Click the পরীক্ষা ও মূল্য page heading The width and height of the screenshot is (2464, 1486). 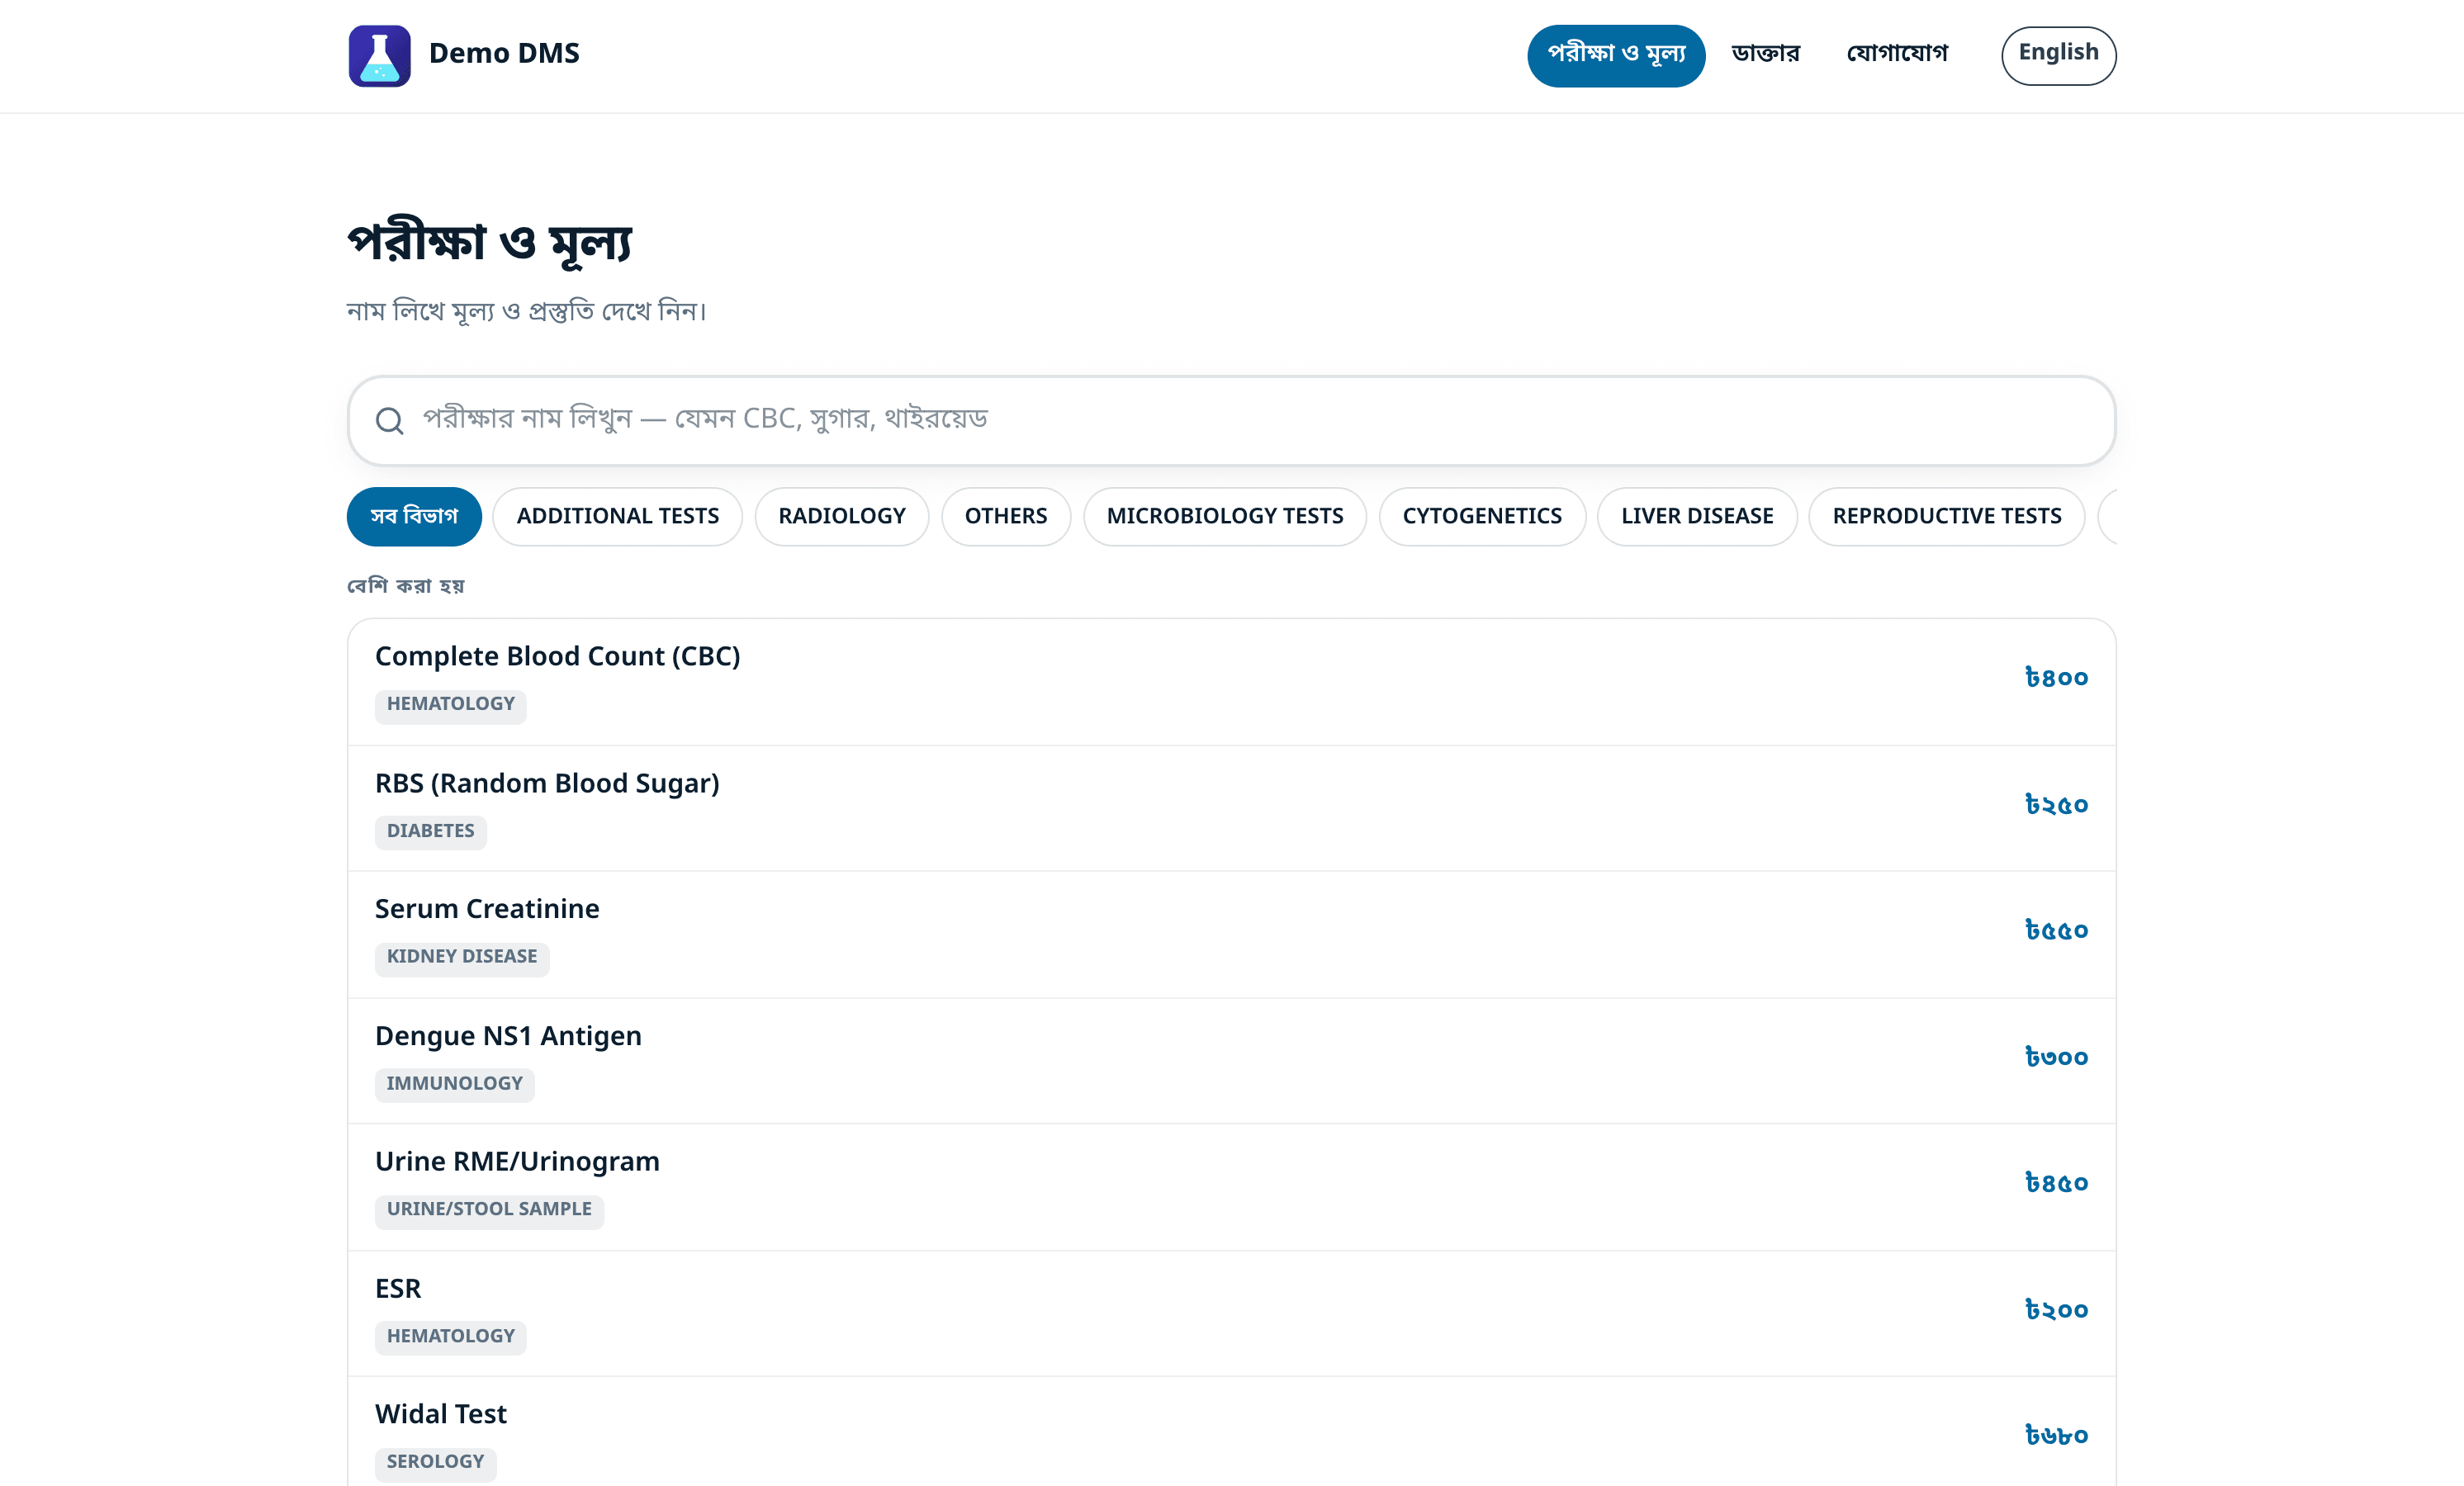490,243
